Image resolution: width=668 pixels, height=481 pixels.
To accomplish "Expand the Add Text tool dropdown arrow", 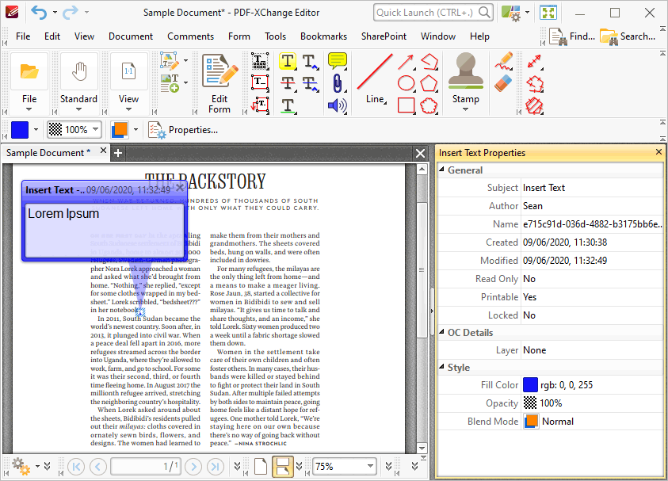I will pyautogui.click(x=185, y=82).
